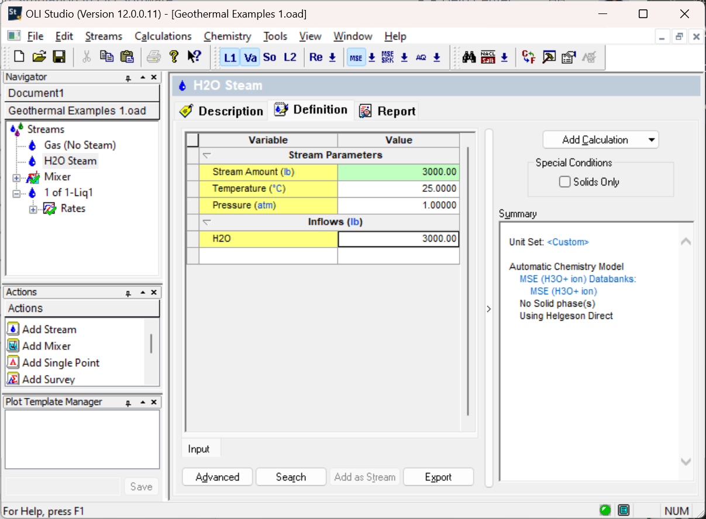Toggle the AQ framework button
Image resolution: width=706 pixels, height=519 pixels.
(421, 57)
